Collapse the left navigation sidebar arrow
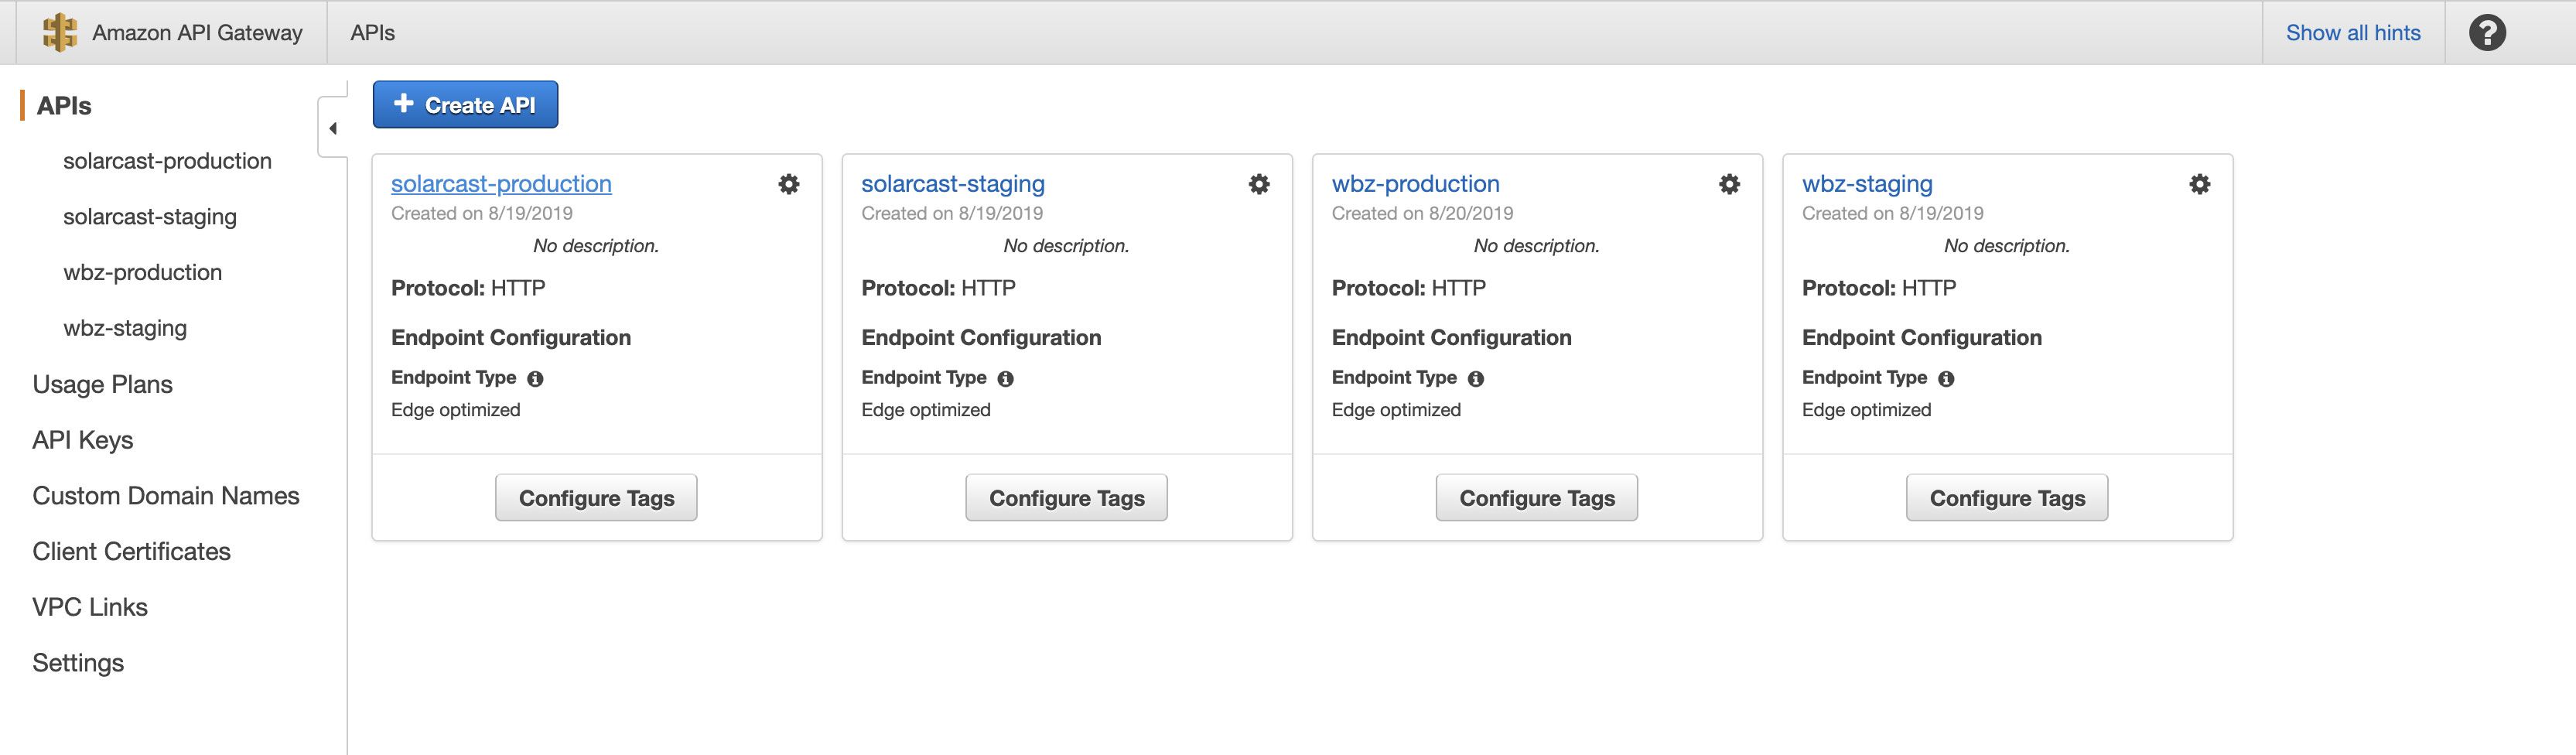Screen dimensions: 2576x755 333,128
